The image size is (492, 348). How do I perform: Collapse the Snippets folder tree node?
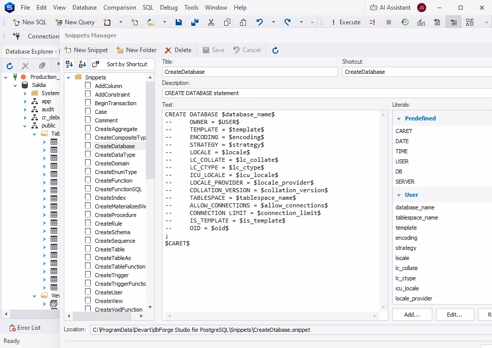[68, 77]
